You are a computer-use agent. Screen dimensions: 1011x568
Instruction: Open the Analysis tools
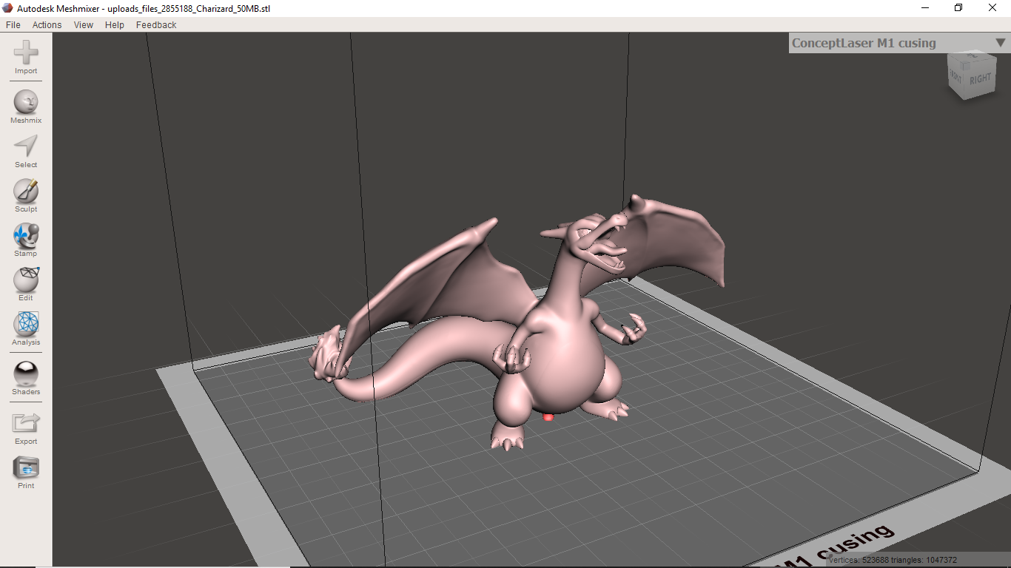point(26,325)
